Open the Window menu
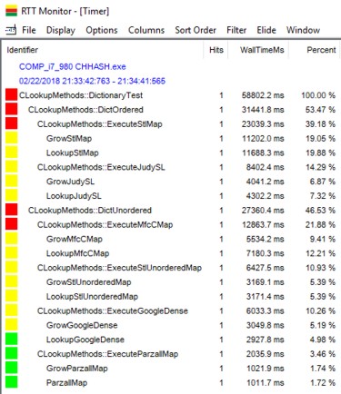 [303, 30]
